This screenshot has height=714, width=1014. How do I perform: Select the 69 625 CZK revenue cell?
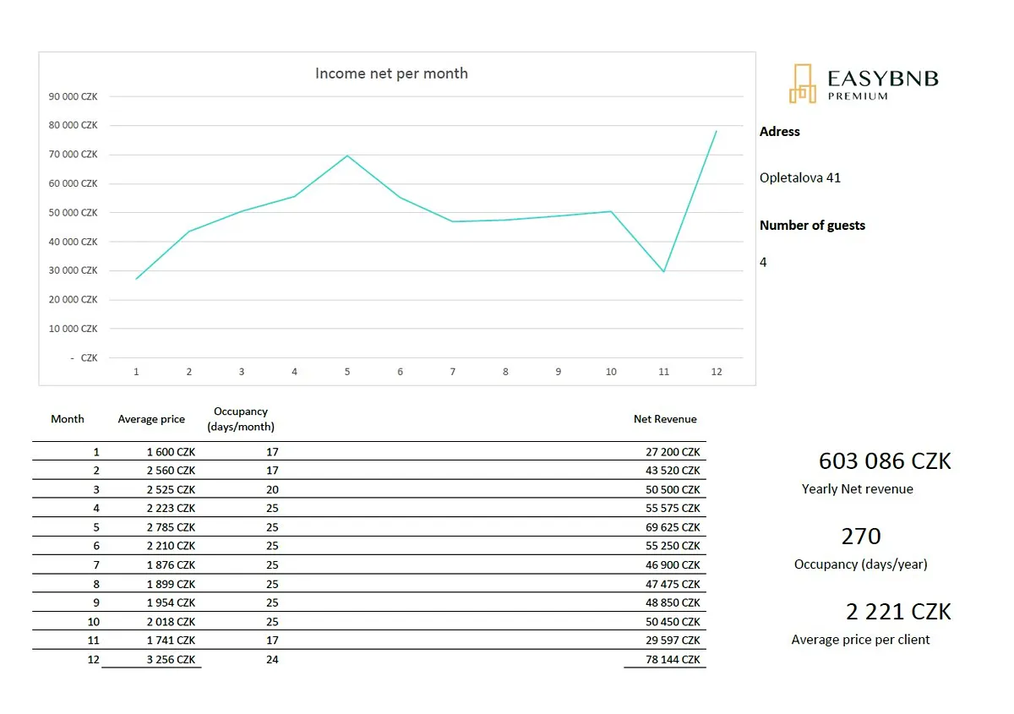(673, 527)
